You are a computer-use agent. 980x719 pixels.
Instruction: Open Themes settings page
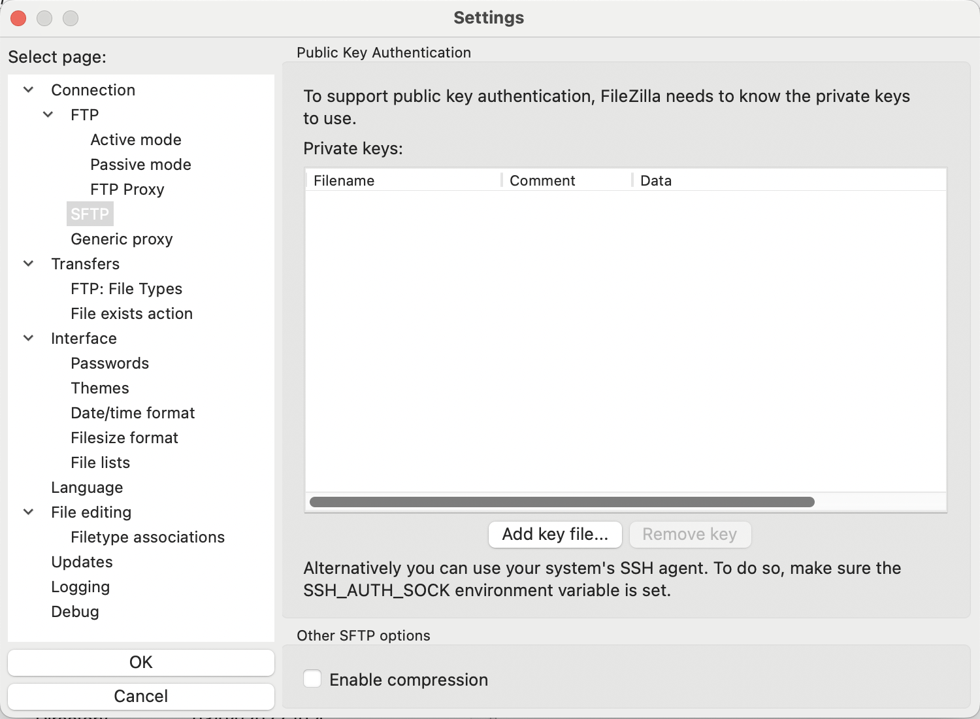pos(100,388)
